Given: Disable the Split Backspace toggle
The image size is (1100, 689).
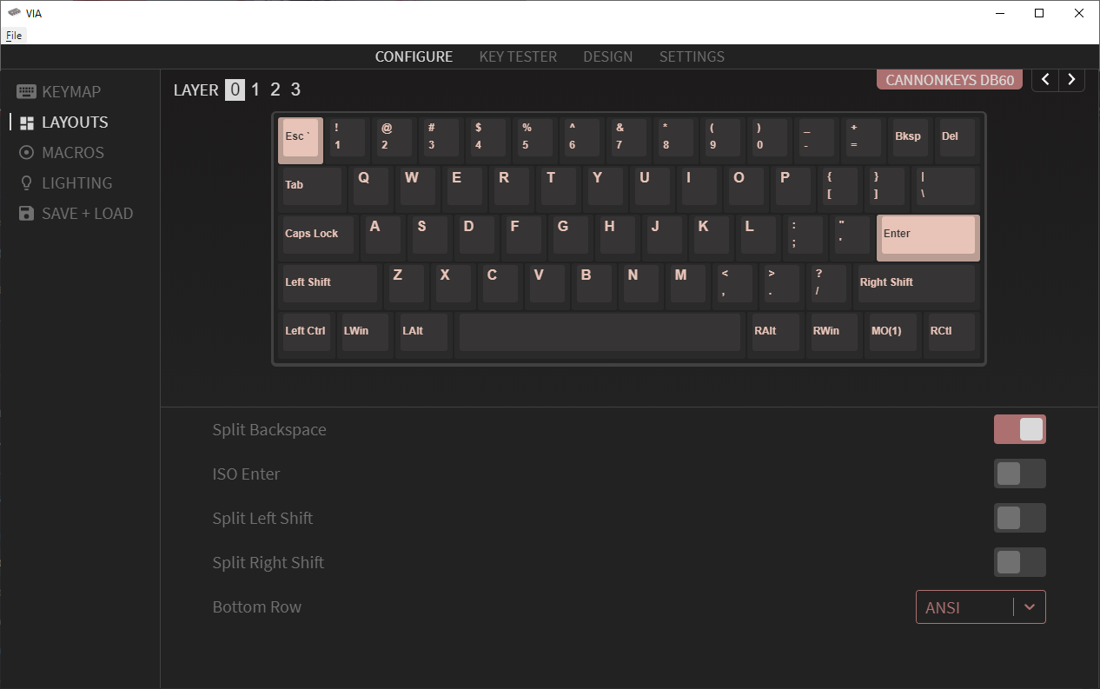Looking at the screenshot, I should 1019,429.
